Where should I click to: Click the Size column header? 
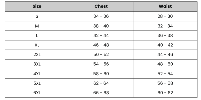[x=37, y=6]
